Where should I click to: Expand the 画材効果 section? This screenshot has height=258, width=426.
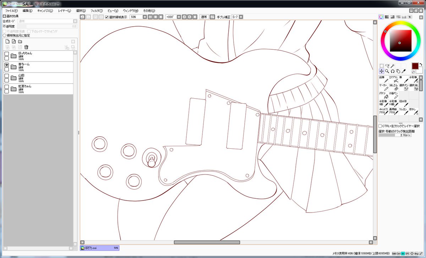4,16
